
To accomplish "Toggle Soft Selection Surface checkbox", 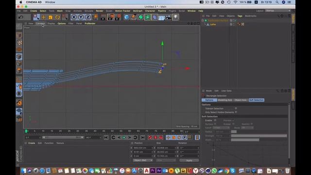I will click(x=215, y=124).
